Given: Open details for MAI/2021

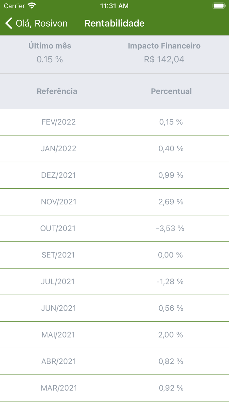Looking at the screenshot, I should click(x=114, y=335).
